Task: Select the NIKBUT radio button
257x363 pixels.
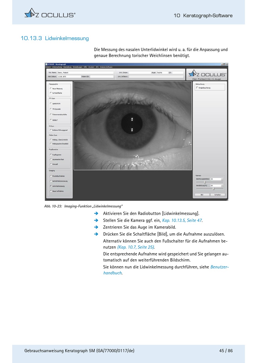Action: click(51, 120)
